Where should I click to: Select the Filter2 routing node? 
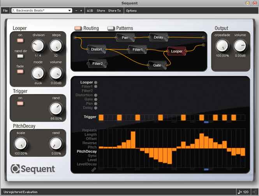point(97,64)
